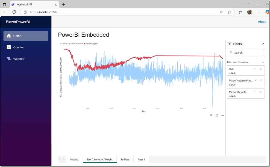The height and width of the screenshot is (167, 270).
Task: Open browser Settings and more menu
Action: point(259,12)
